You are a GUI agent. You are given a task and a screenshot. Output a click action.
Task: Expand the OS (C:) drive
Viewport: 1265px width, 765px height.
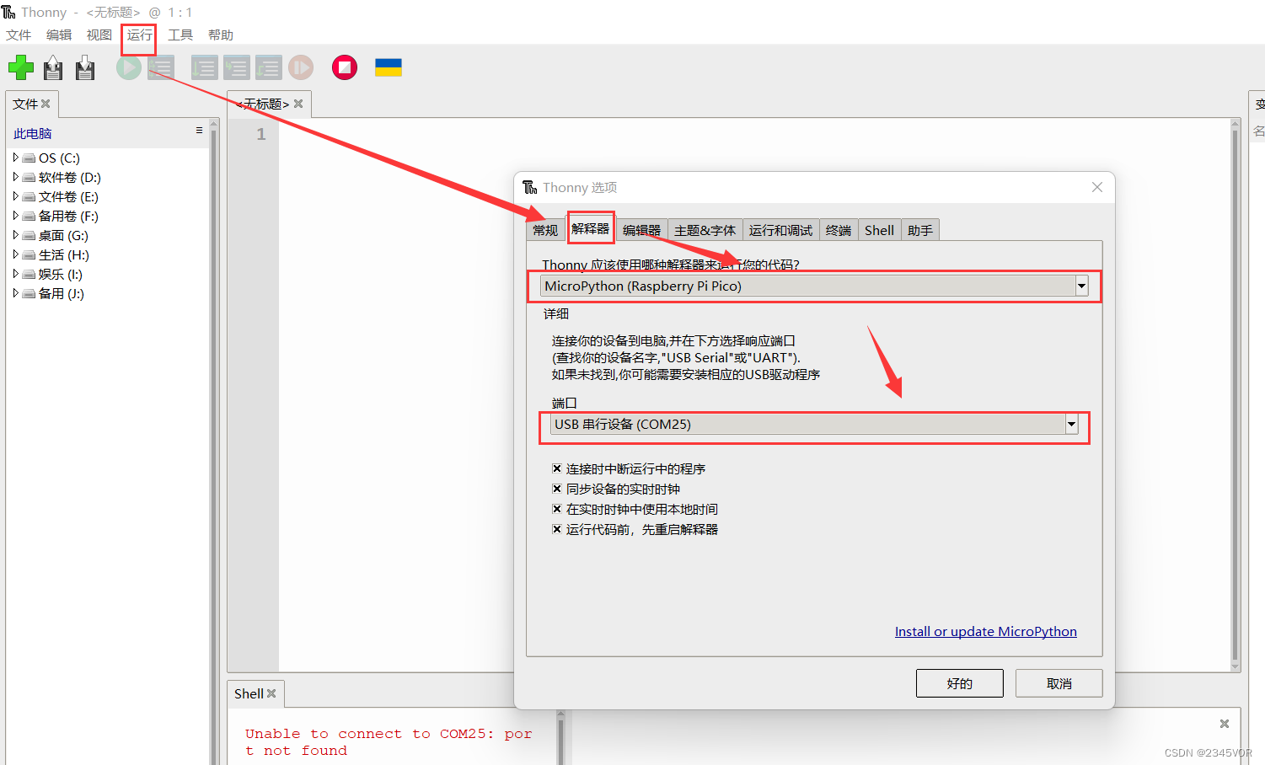[x=15, y=158]
